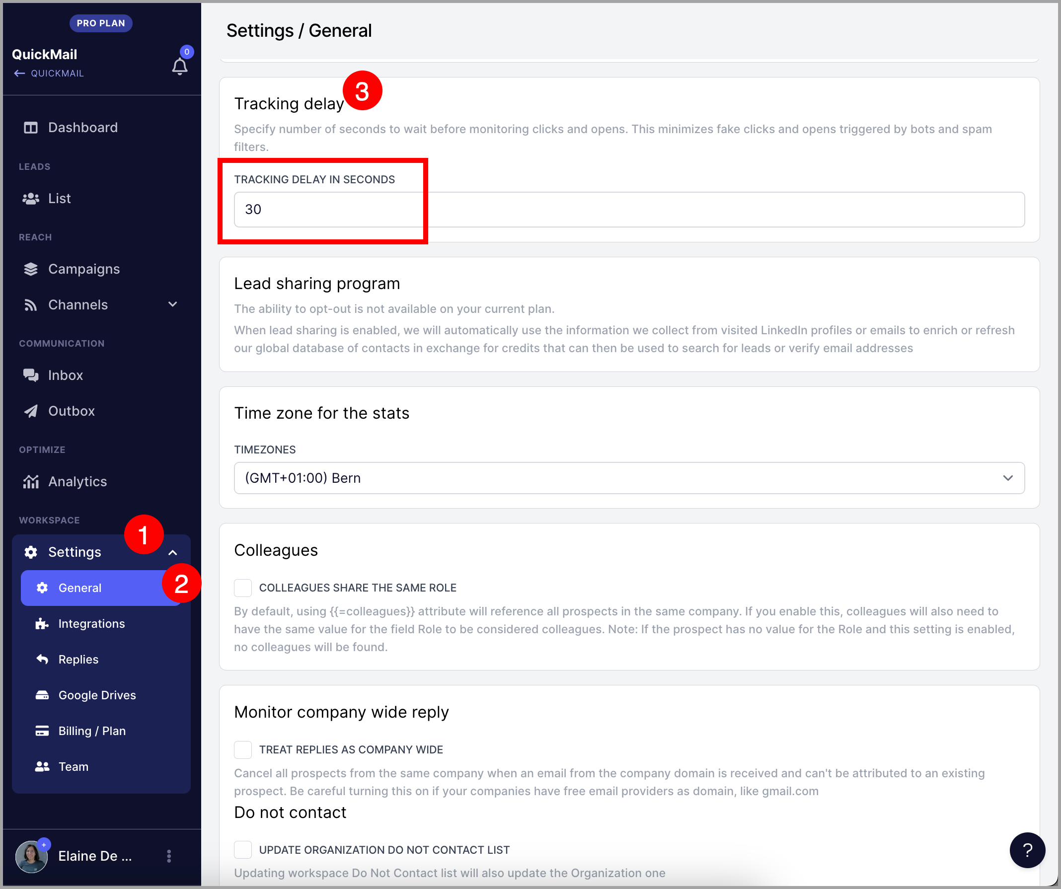Click the PRO PLAN badge
Screen dimensions: 1061x889
point(101,23)
